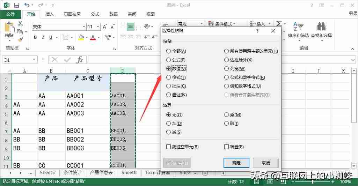Open the Name Box D1 dropdown
The image size is (358, 186).
click(x=34, y=60)
